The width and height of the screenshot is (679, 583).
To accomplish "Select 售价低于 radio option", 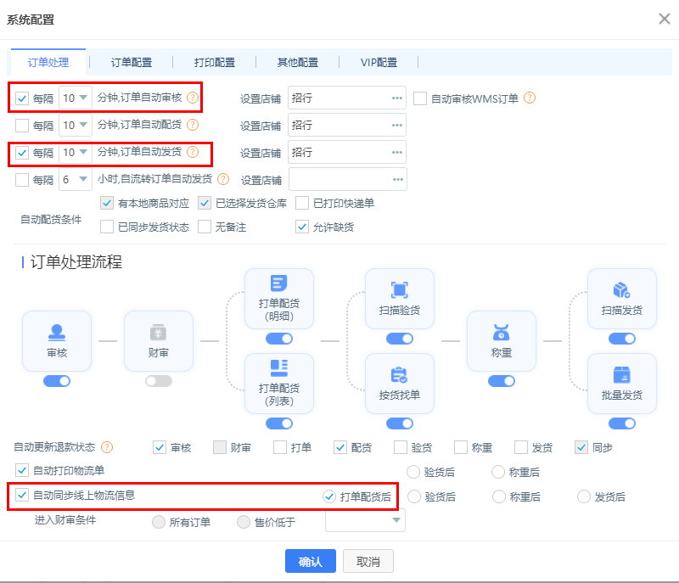I will coord(244,522).
